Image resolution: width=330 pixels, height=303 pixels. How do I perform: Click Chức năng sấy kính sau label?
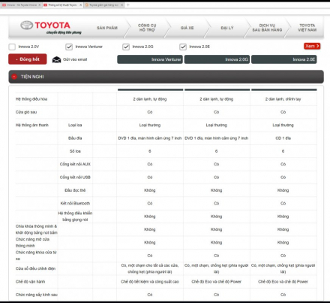(x=37, y=295)
